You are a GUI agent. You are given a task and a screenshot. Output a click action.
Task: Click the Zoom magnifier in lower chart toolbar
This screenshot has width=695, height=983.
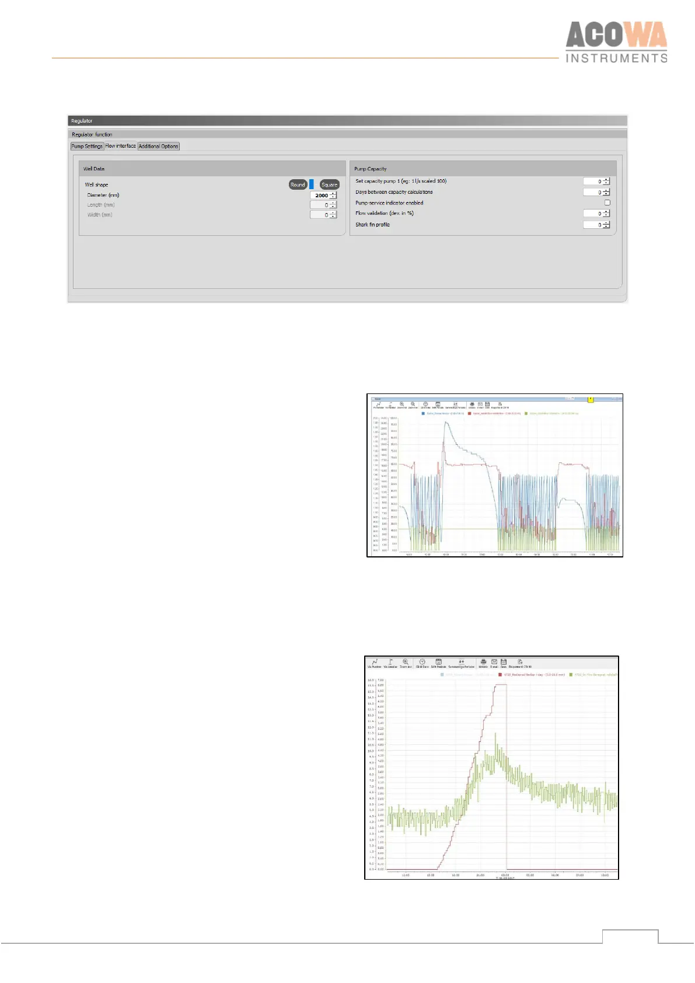(x=405, y=662)
